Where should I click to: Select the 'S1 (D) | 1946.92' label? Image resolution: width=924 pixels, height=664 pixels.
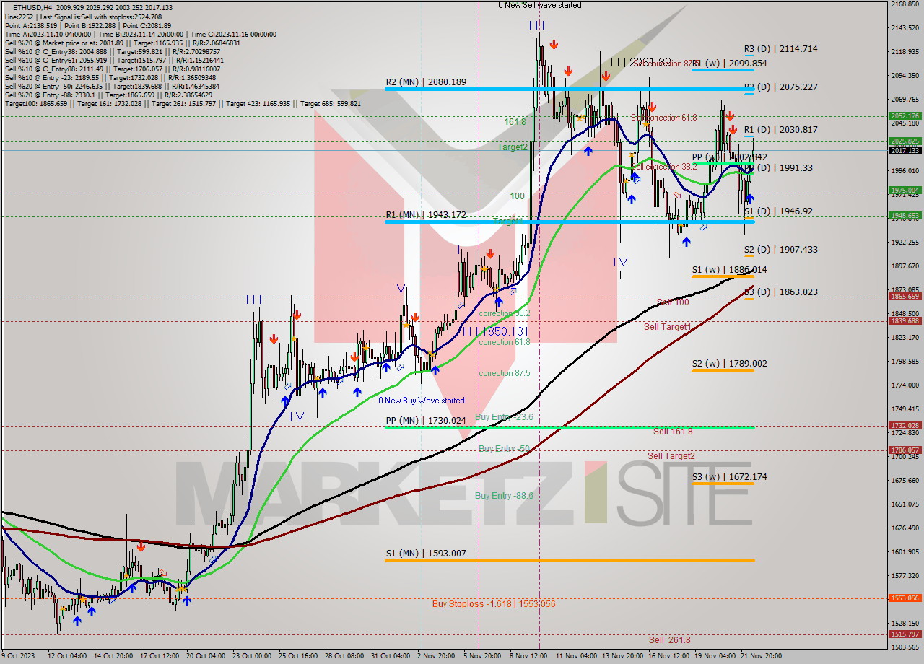[779, 211]
